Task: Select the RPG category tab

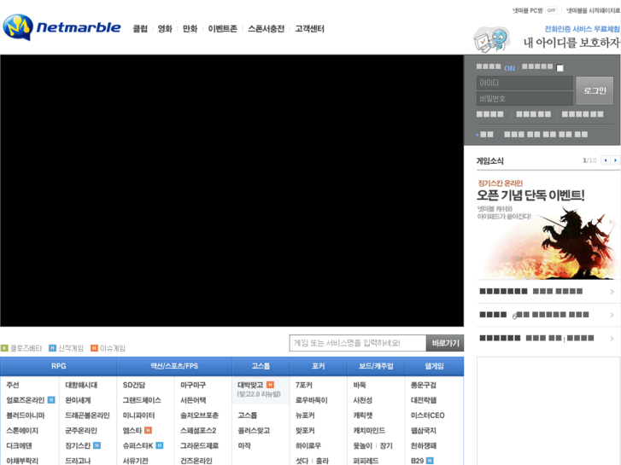Action: [x=59, y=366]
